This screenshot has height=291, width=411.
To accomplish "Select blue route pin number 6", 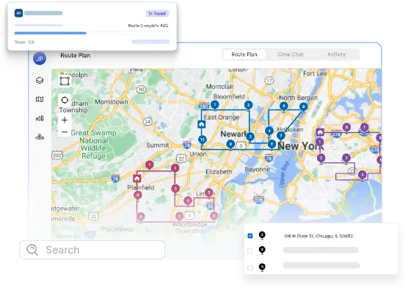I will click(x=304, y=107).
